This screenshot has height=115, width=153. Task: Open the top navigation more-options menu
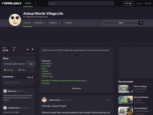(36, 3)
